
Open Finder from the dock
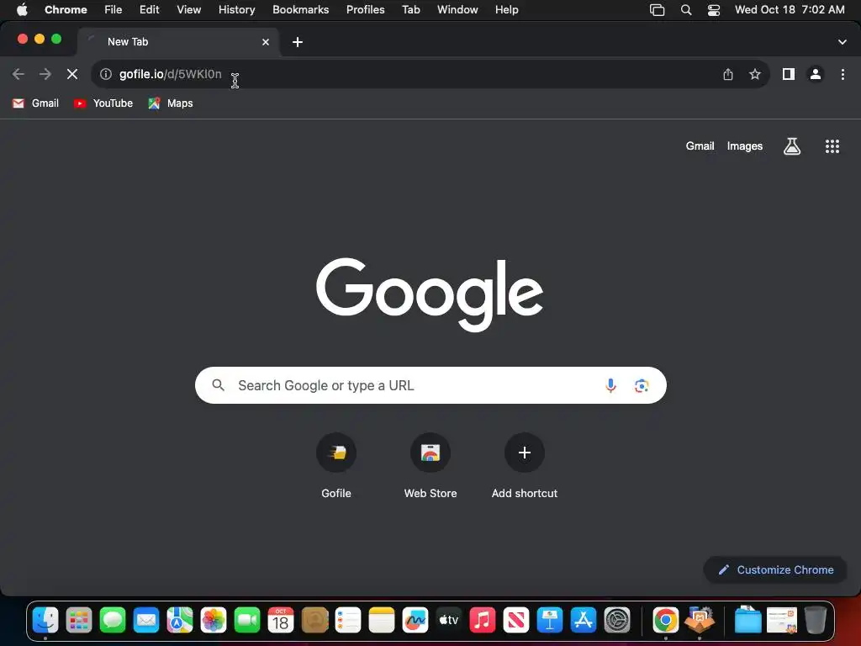[45, 621]
